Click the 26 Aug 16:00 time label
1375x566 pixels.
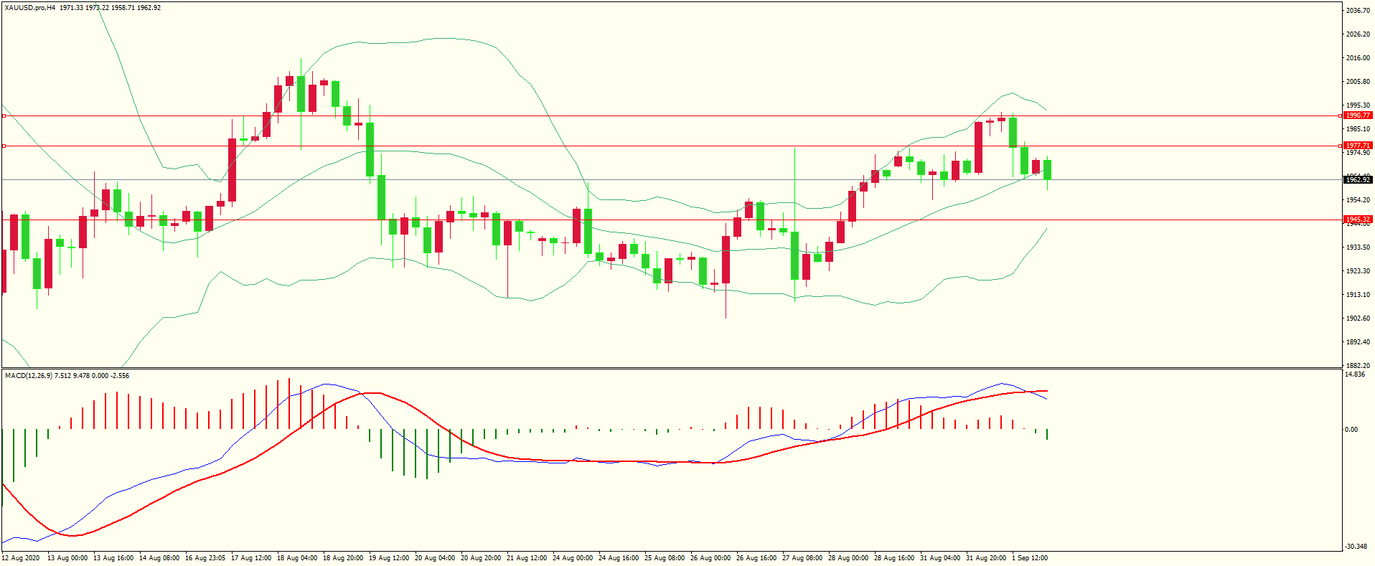[x=756, y=558]
